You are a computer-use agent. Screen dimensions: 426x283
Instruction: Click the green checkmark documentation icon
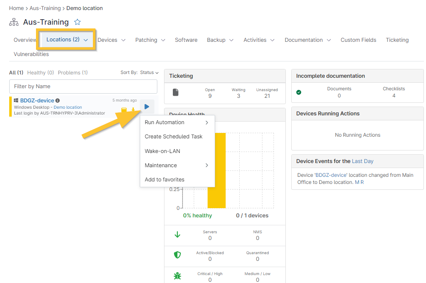point(299,92)
